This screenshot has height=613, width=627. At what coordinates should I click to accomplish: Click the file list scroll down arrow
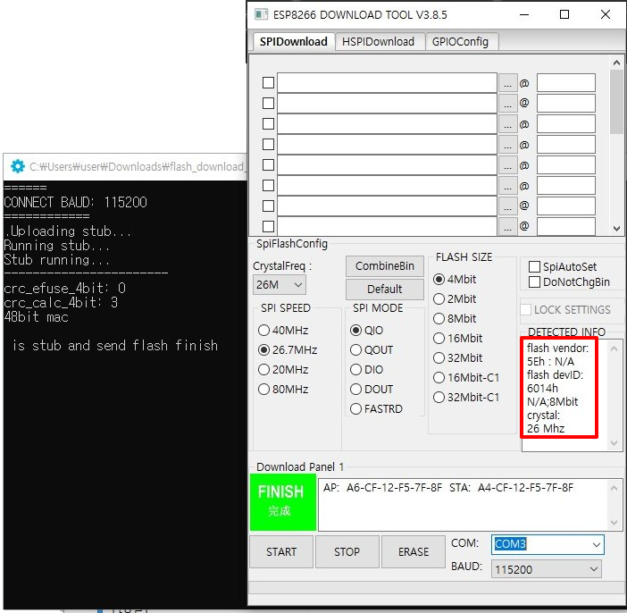click(x=616, y=229)
